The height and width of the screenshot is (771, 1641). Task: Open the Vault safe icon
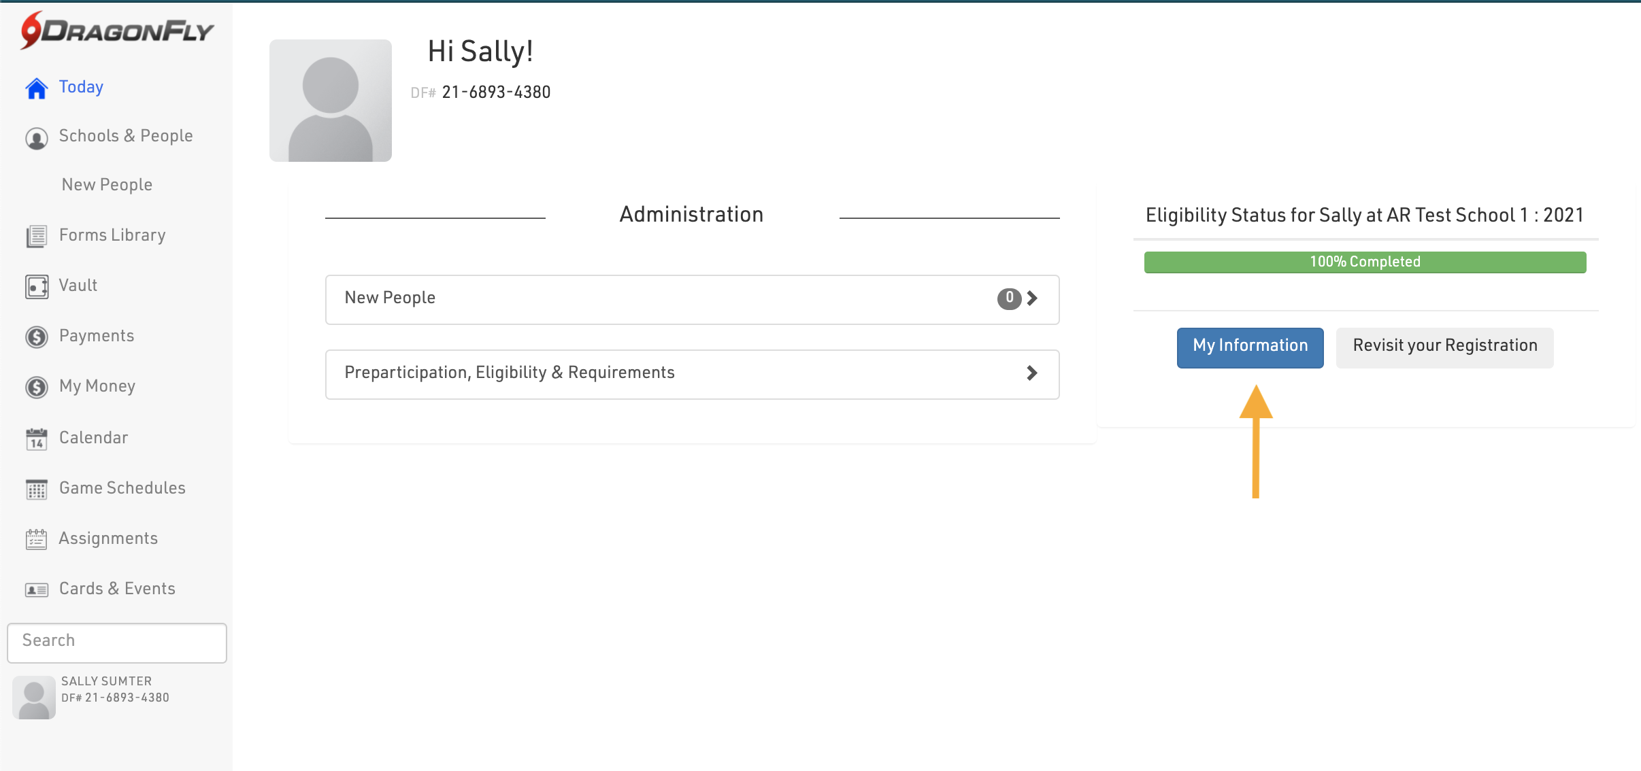(37, 287)
